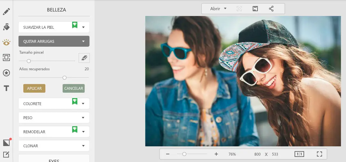Click the Años recuperados label
Image resolution: width=346 pixels, height=162 pixels.
coord(35,69)
